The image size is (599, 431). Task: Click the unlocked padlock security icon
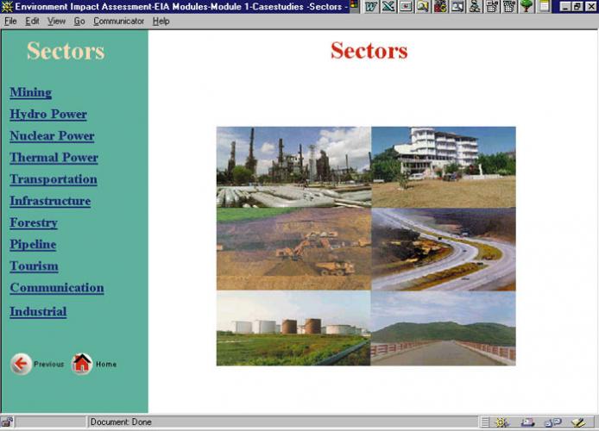point(7,422)
